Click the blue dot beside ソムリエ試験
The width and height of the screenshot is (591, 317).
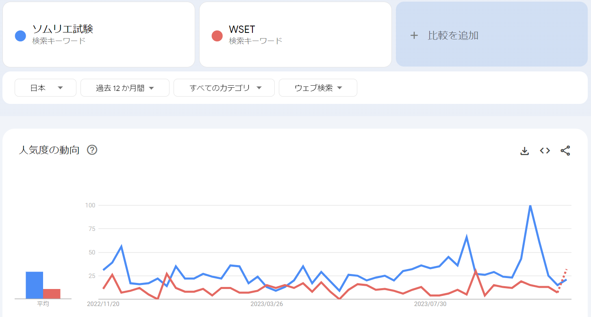[20, 35]
